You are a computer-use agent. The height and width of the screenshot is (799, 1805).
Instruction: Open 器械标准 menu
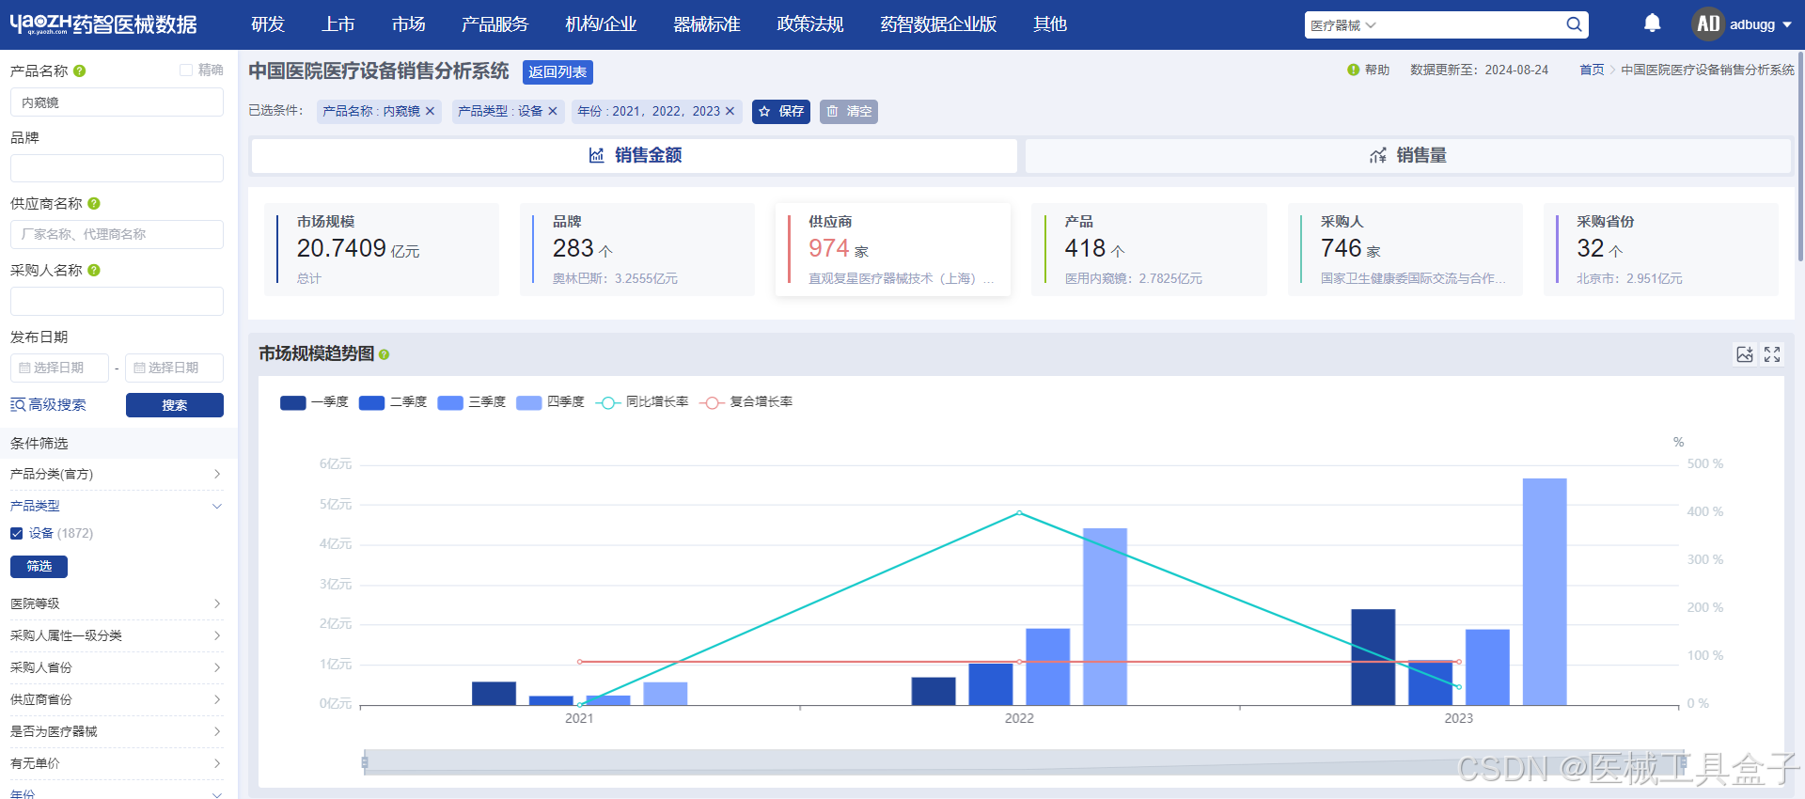[707, 24]
